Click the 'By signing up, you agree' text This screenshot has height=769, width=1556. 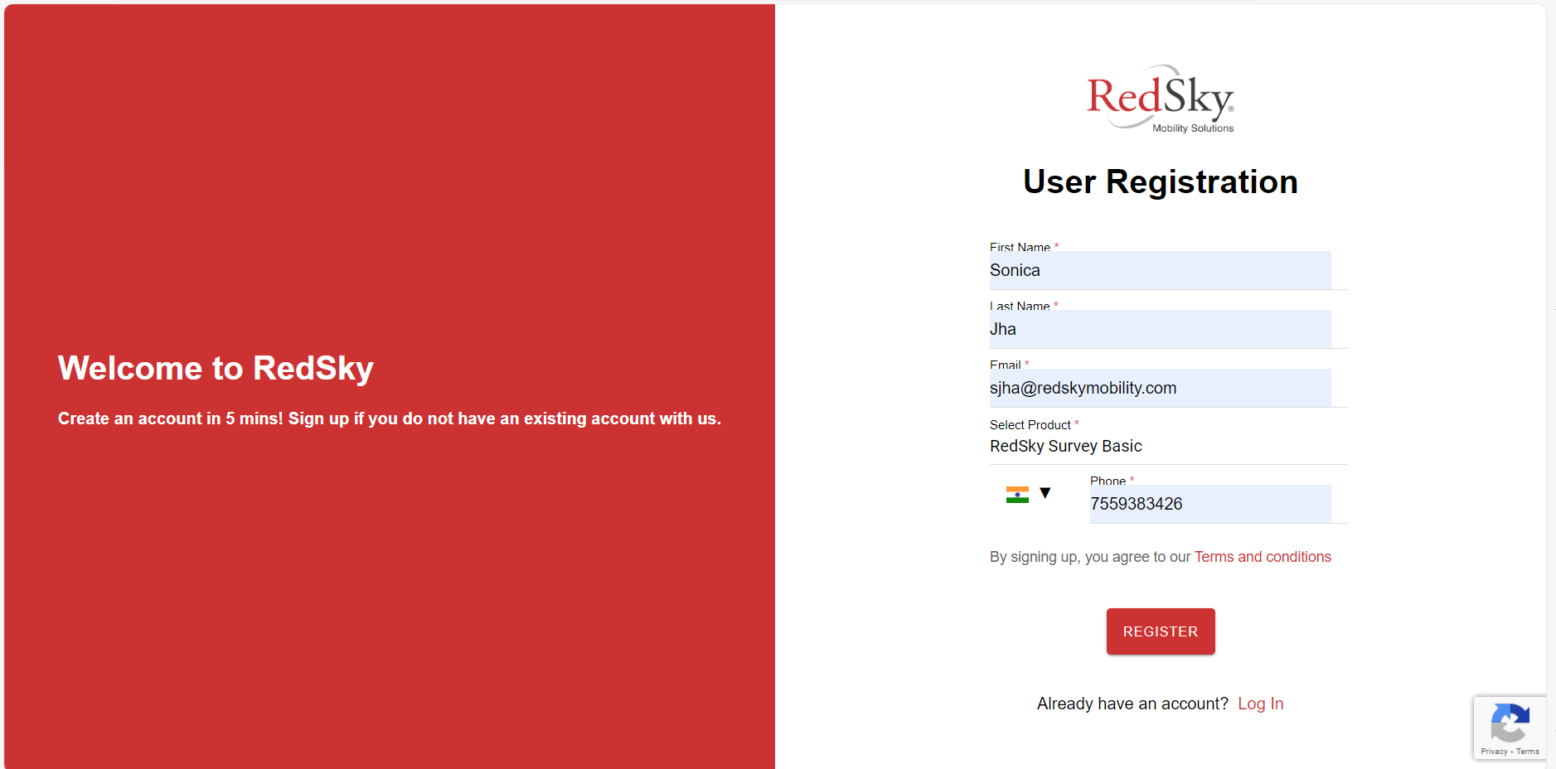coord(1090,557)
